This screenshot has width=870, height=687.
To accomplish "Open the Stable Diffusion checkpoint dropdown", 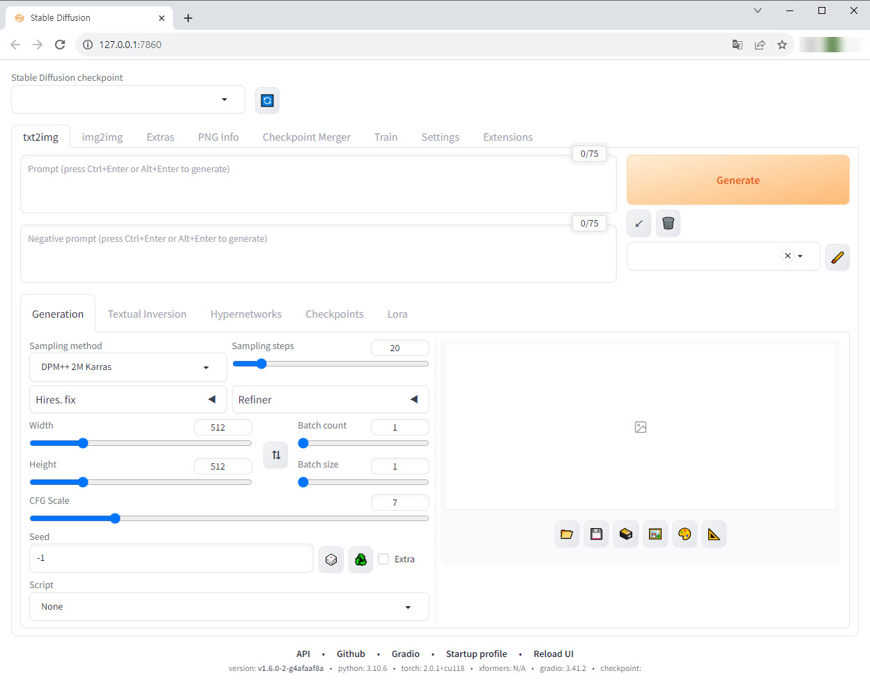I will coord(128,100).
